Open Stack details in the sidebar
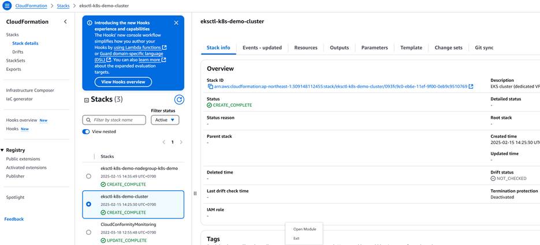Viewport: 540px width, 245px height. coord(25,43)
